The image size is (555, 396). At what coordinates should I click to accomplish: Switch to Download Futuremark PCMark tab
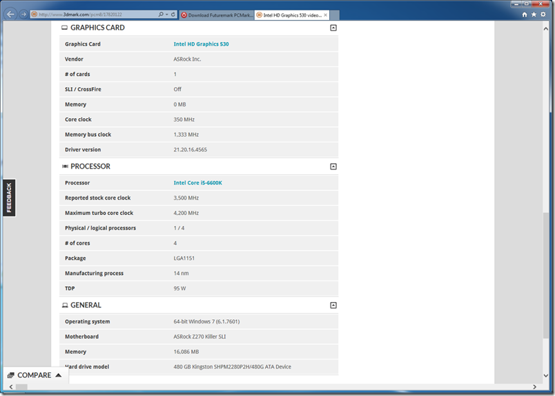(217, 15)
